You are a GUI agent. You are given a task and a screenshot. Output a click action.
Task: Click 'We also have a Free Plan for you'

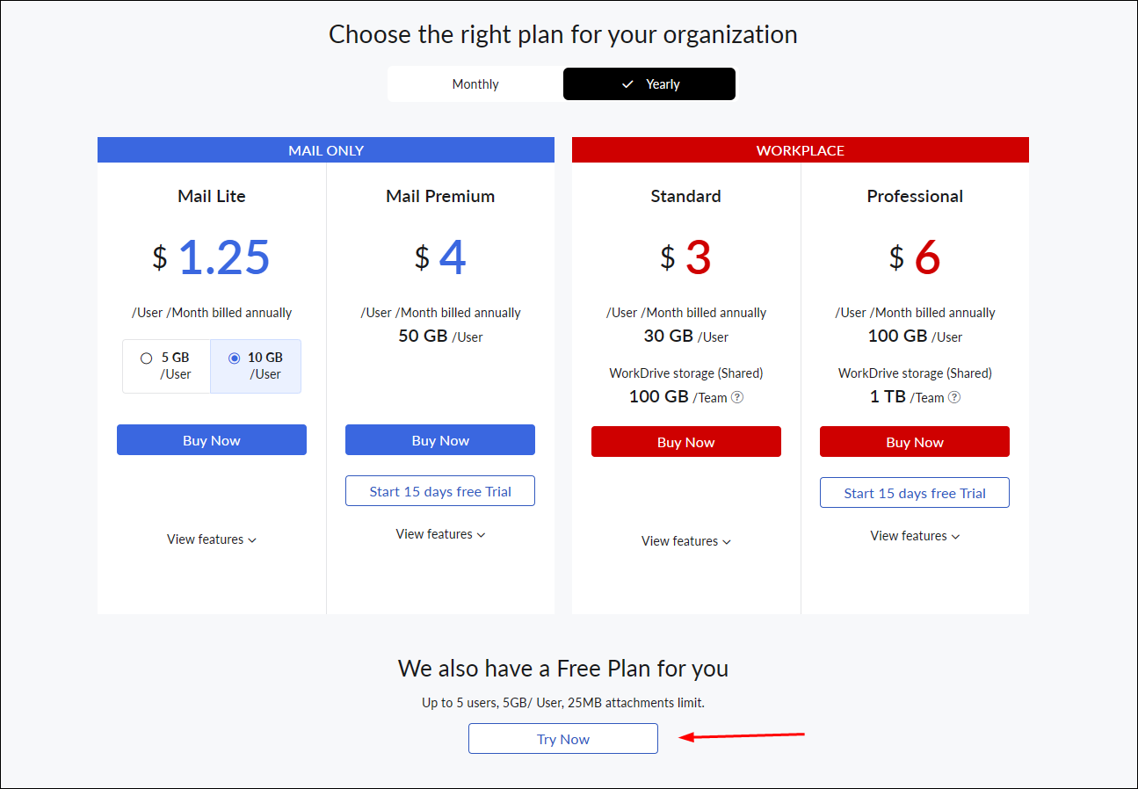[563, 669]
